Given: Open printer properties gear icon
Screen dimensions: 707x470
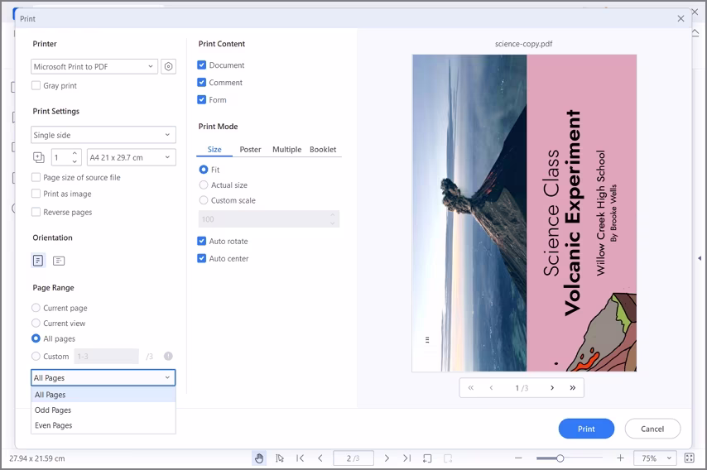Looking at the screenshot, I should [168, 66].
